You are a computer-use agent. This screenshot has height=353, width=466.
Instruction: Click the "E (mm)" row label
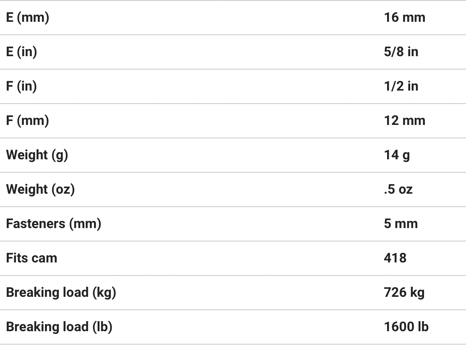click(27, 18)
